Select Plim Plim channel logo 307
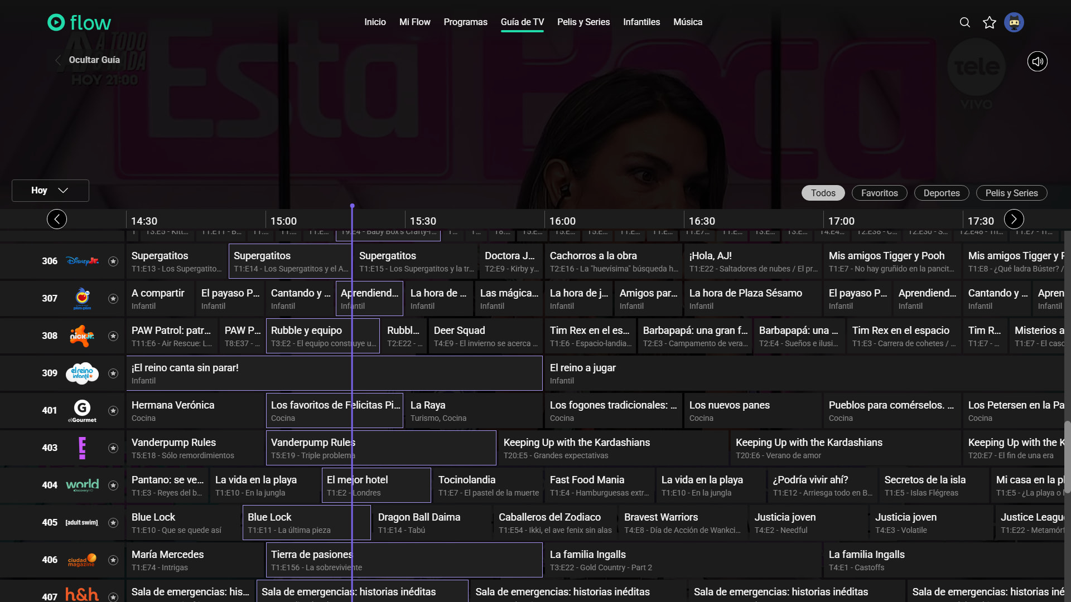The image size is (1071, 602). click(x=82, y=298)
